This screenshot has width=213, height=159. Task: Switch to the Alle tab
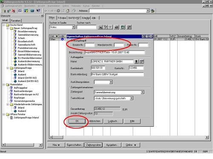(x=94, y=18)
